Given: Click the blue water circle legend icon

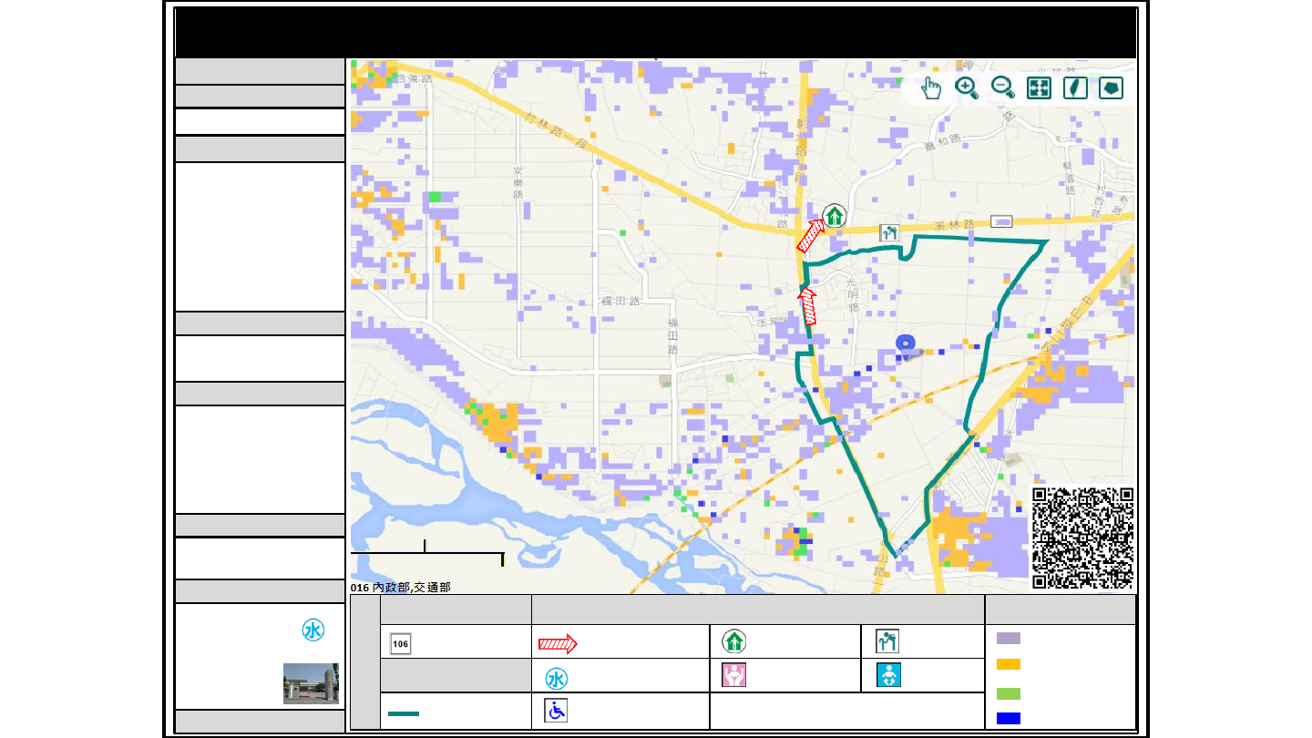Looking at the screenshot, I should coord(557,679).
